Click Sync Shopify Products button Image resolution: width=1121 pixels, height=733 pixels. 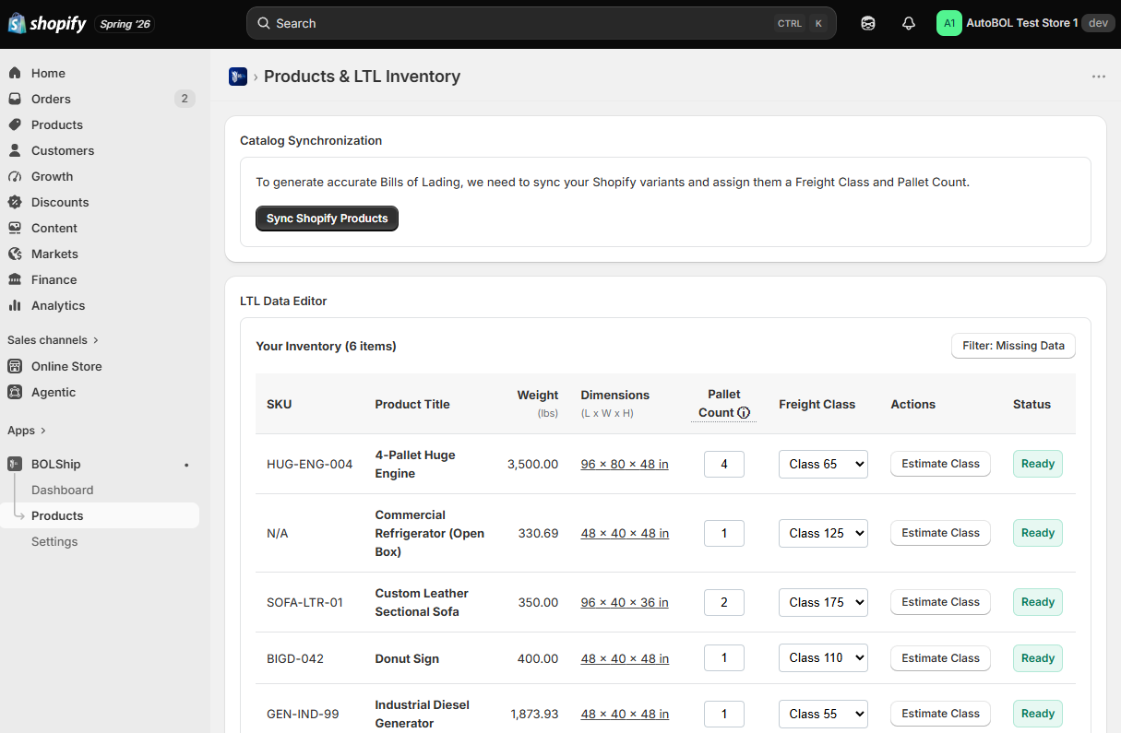click(x=327, y=219)
